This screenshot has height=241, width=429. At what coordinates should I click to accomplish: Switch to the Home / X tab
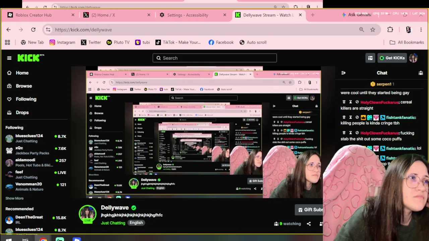pos(117,15)
